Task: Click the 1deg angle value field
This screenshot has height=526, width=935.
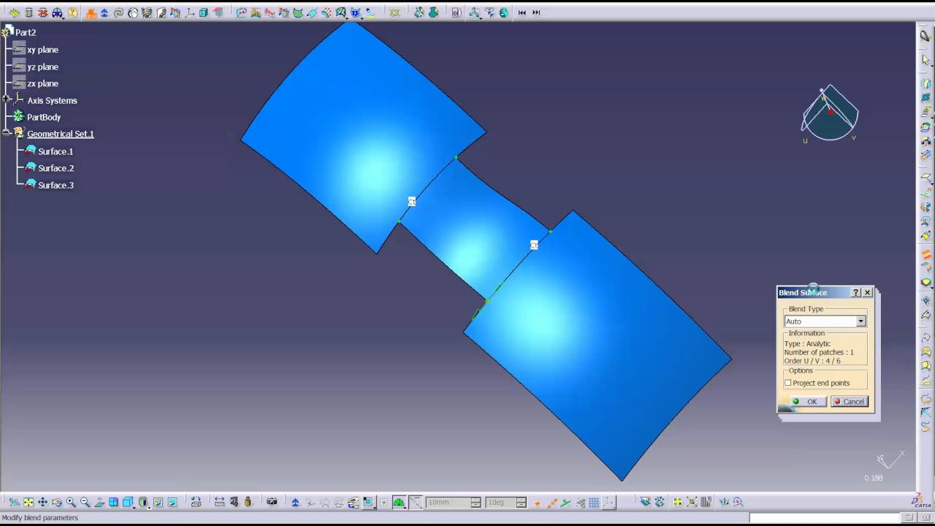Action: [x=500, y=503]
